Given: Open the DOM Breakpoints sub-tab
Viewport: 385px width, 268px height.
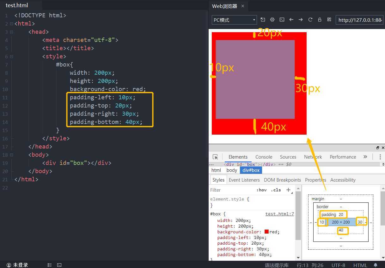Looking at the screenshot, I should (282, 180).
